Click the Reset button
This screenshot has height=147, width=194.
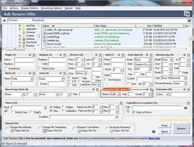[165, 125]
